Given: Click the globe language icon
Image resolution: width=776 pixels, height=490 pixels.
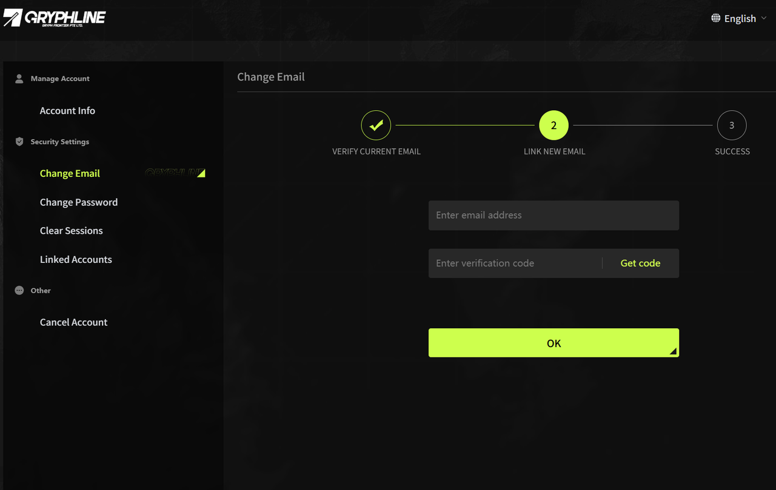Looking at the screenshot, I should (716, 18).
